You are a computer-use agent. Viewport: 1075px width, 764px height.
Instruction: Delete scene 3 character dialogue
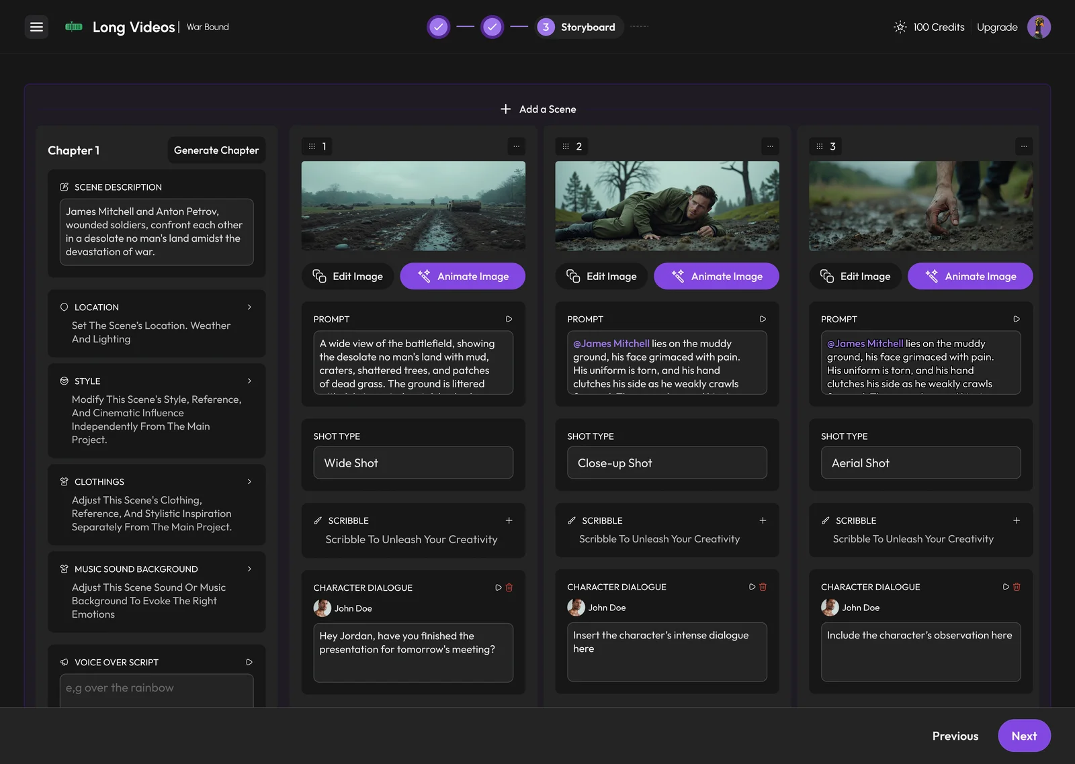1017,587
